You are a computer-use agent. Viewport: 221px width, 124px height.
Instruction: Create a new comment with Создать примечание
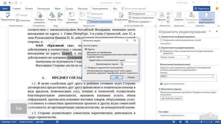pos(71,18)
